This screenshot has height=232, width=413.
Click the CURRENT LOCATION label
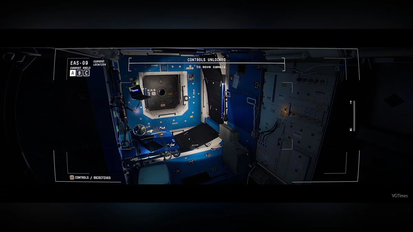[99, 63]
